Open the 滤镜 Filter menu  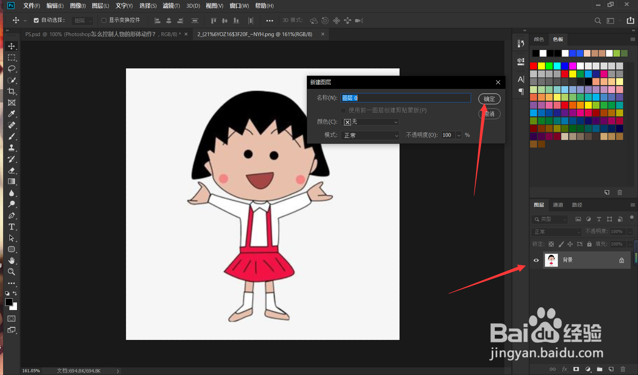pyautogui.click(x=171, y=6)
